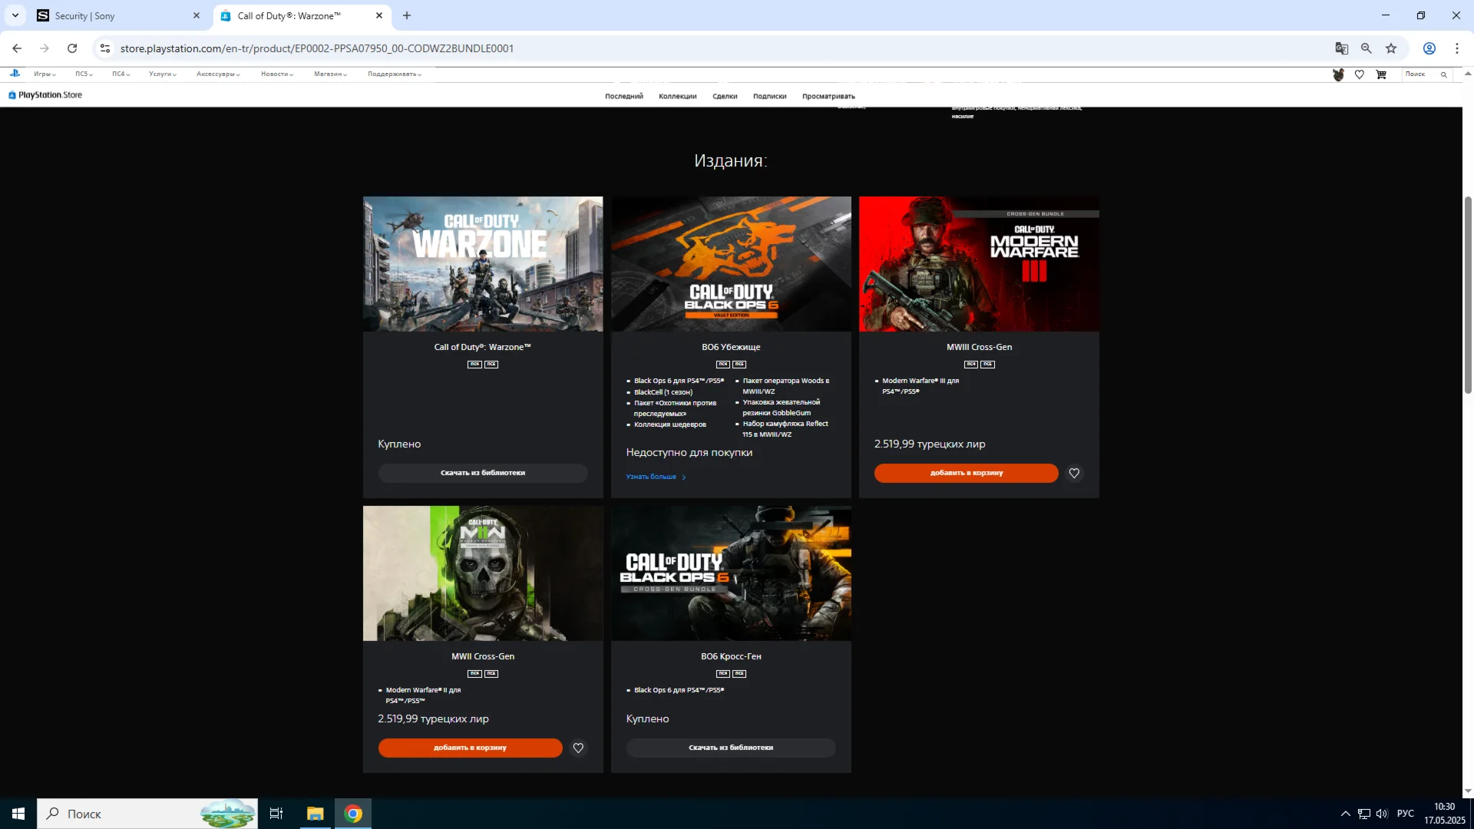This screenshot has width=1474, height=829.
Task: Click the PlayStation logo icon
Action: (x=15, y=74)
